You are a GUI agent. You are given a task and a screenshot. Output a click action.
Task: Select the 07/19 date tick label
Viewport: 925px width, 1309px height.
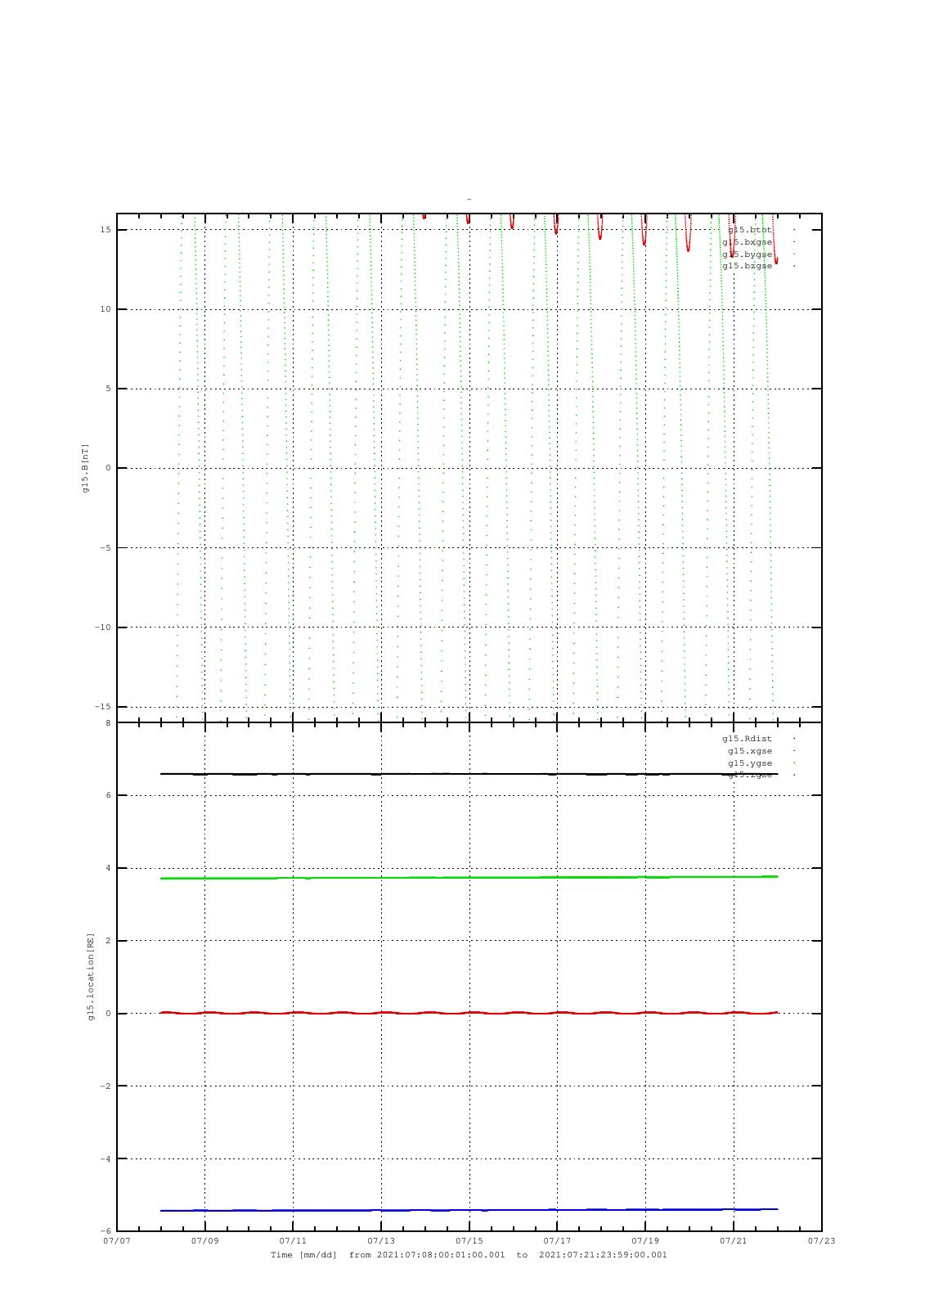[x=645, y=1240]
